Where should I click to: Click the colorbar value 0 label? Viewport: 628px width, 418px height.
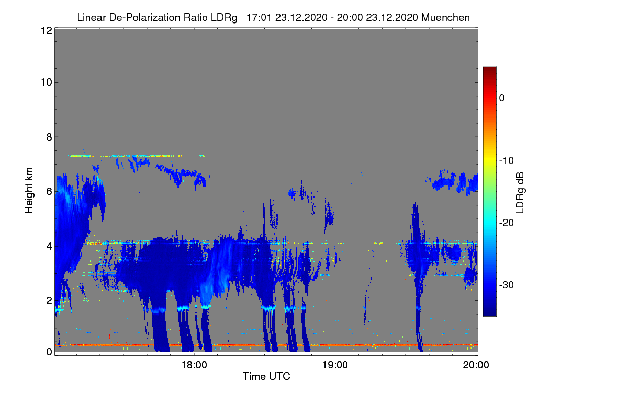[x=502, y=98]
